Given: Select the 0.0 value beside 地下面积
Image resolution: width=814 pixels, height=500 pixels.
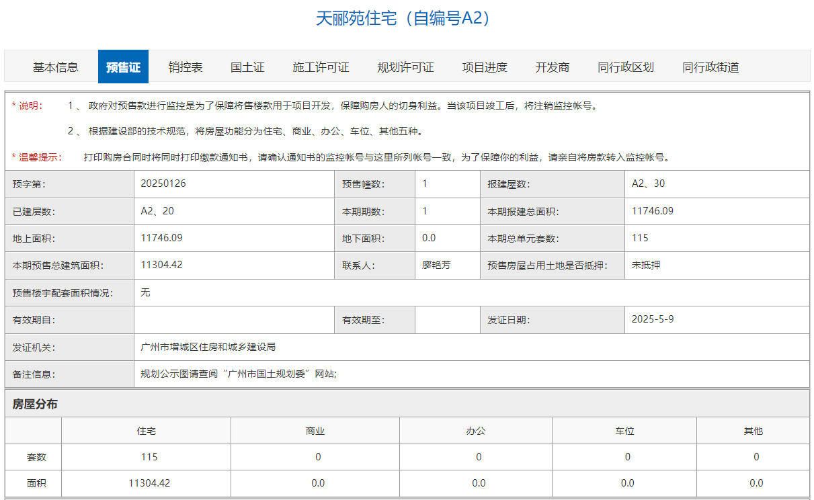Looking at the screenshot, I should [x=429, y=237].
